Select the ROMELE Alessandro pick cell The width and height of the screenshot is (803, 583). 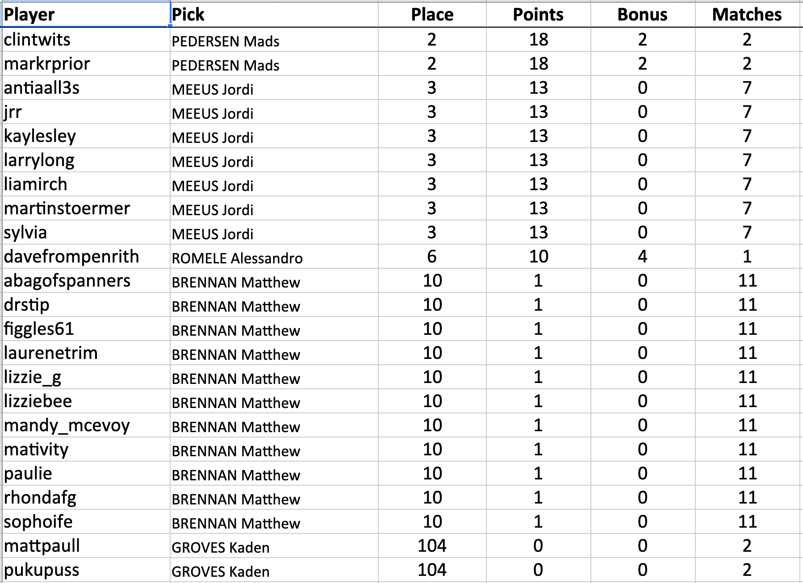click(274, 257)
